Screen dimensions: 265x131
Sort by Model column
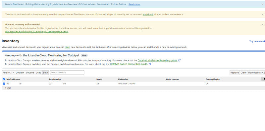tap(99, 79)
